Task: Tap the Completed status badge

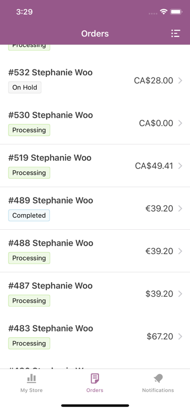Action: [x=29, y=215]
